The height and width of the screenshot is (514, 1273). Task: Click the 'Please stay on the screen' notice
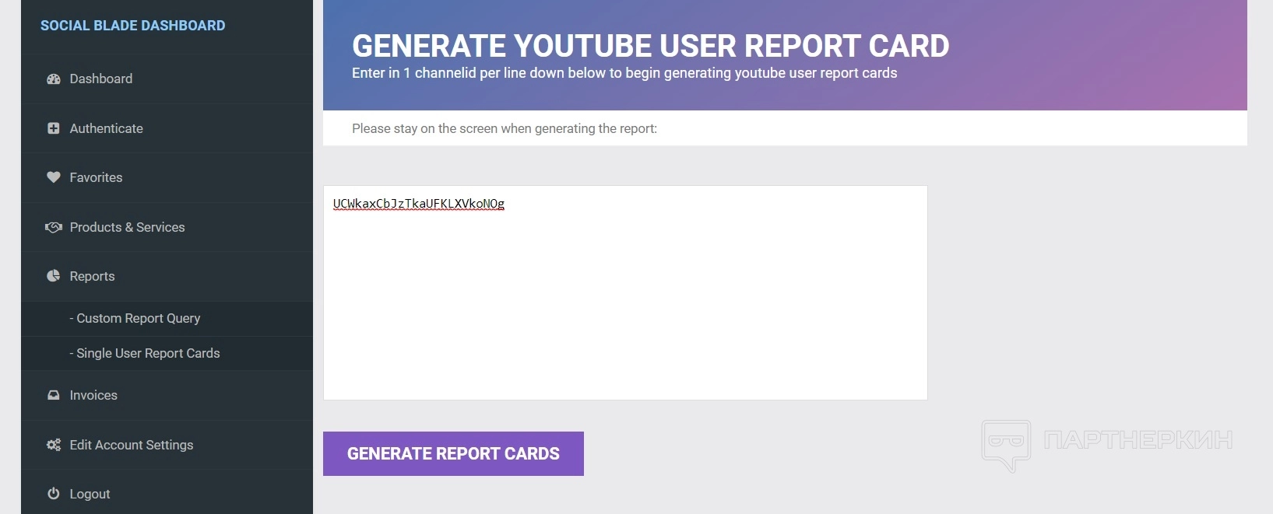(x=505, y=128)
